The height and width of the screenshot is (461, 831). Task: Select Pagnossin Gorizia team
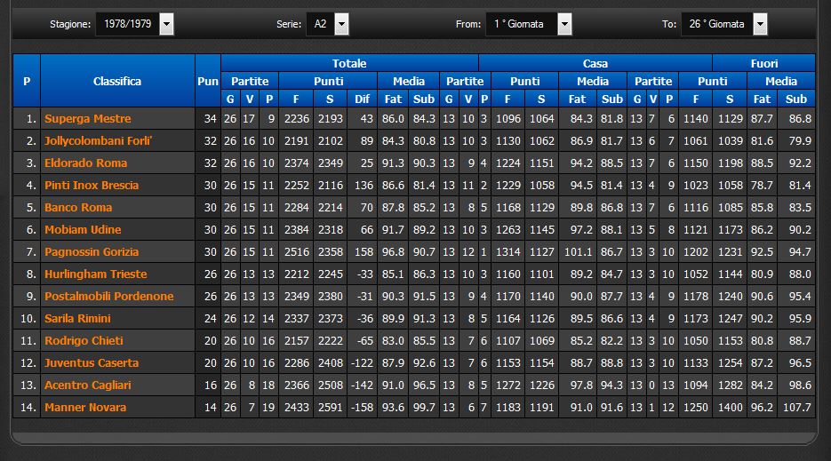click(x=91, y=252)
